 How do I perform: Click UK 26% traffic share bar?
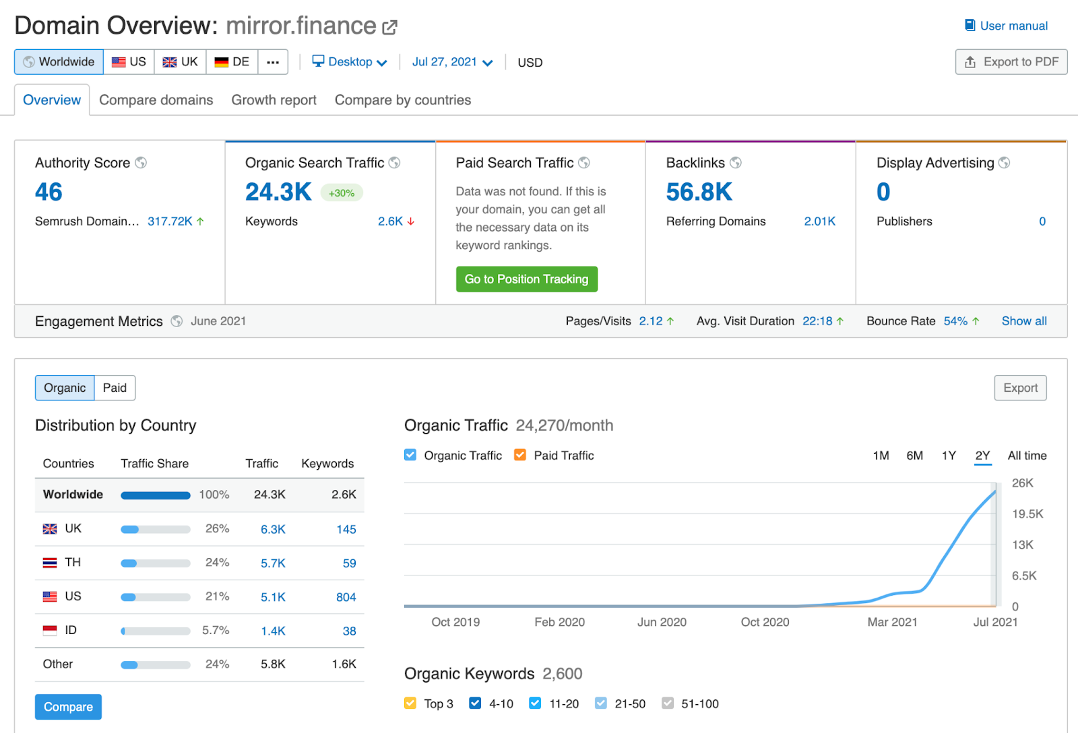point(156,530)
